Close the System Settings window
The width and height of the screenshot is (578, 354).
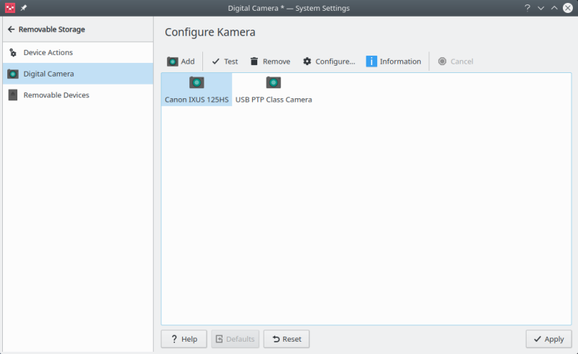568,8
